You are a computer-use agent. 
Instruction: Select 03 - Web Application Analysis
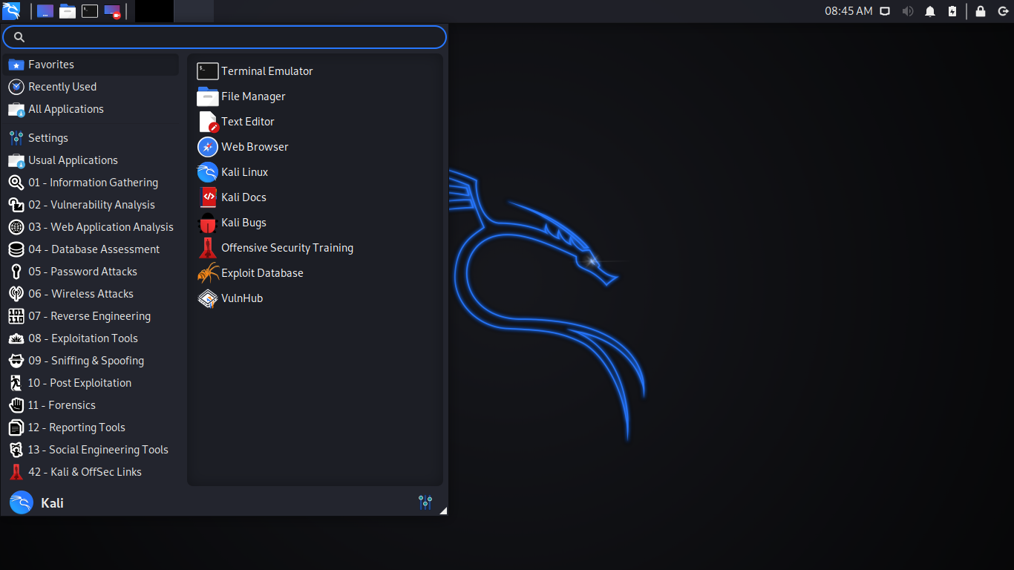point(91,227)
